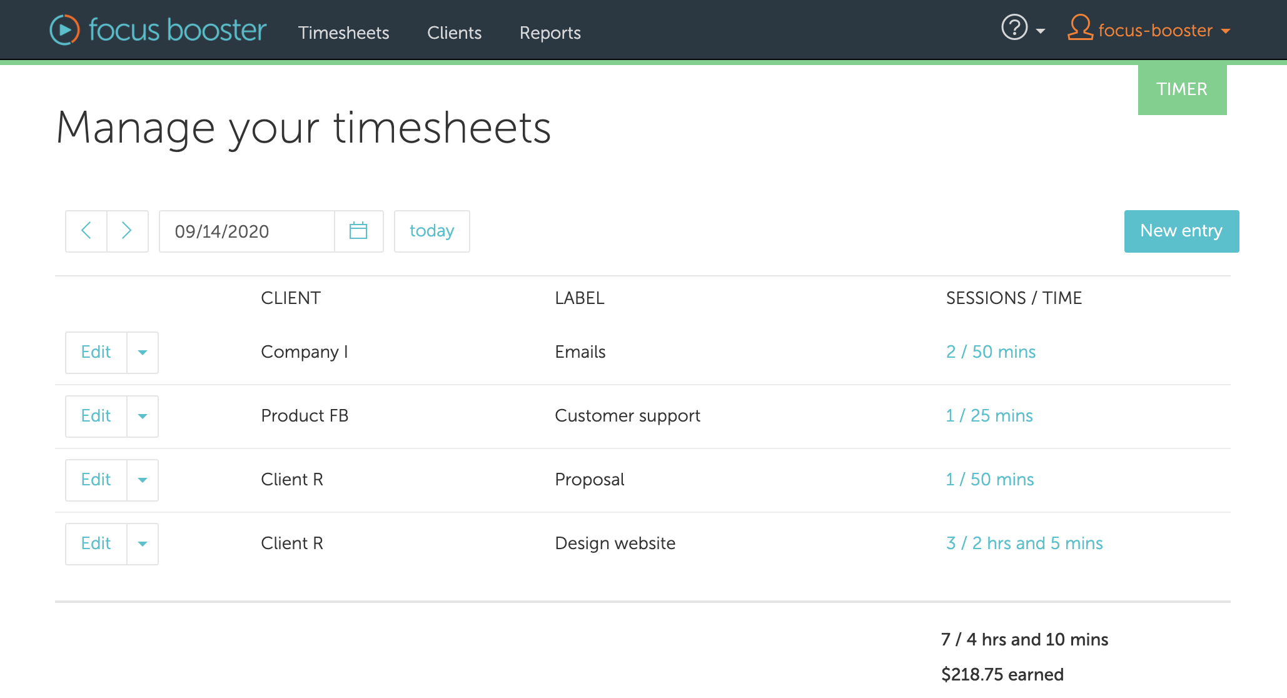Expand the dropdown for Client R Proposal row
This screenshot has height=698, width=1287.
(x=142, y=480)
